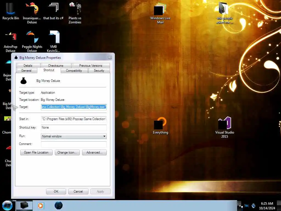Switch to the Checksums tab
281x211 pixels.
tap(55, 65)
